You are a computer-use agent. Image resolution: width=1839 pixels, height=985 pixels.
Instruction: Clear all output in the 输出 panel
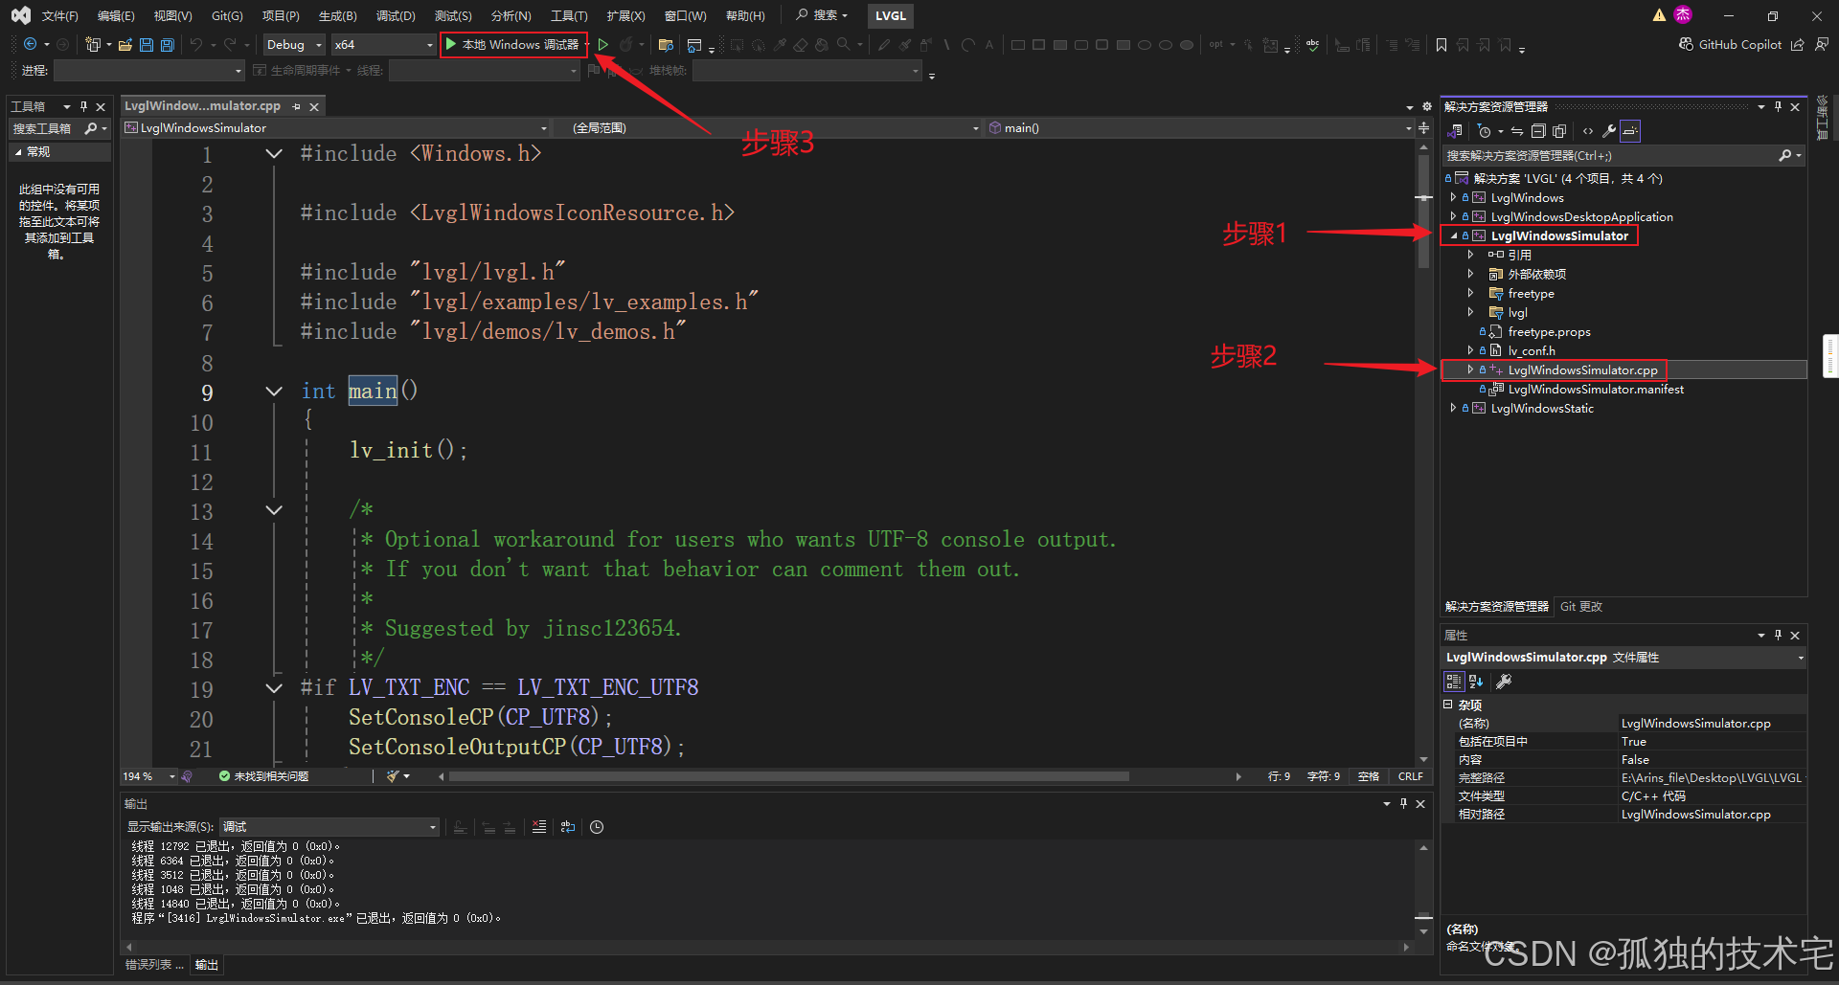pyautogui.click(x=539, y=827)
